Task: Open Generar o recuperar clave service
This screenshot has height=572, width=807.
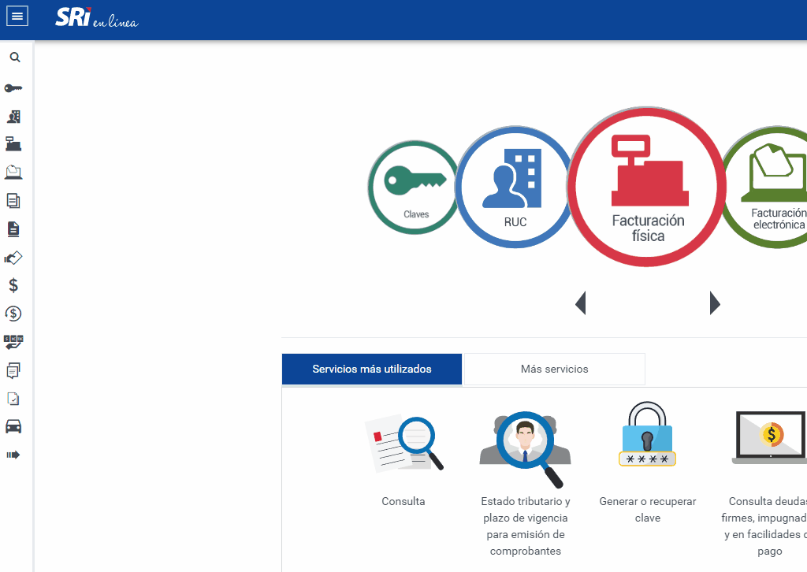Action: [647, 465]
